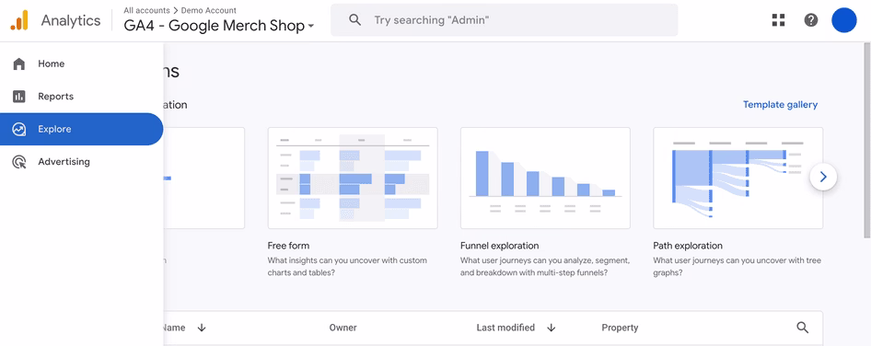The height and width of the screenshot is (346, 871).
Task: Open the Path exploration template
Action: 737,178
